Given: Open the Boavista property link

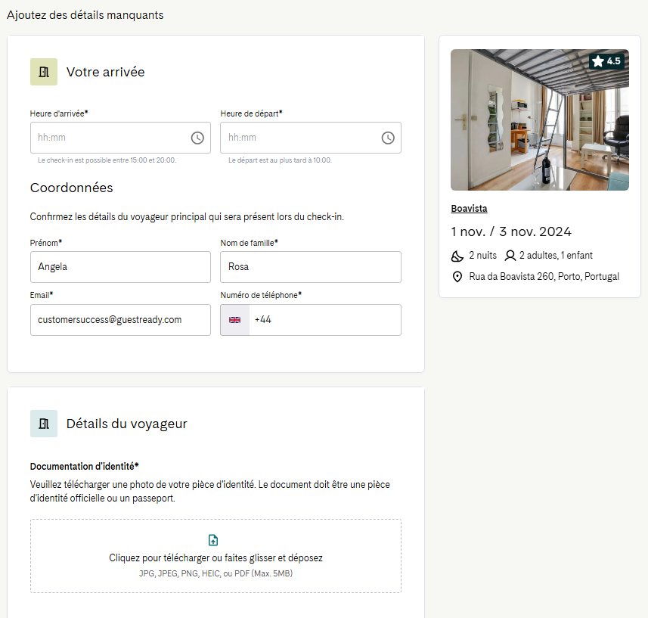Looking at the screenshot, I should pyautogui.click(x=469, y=208).
